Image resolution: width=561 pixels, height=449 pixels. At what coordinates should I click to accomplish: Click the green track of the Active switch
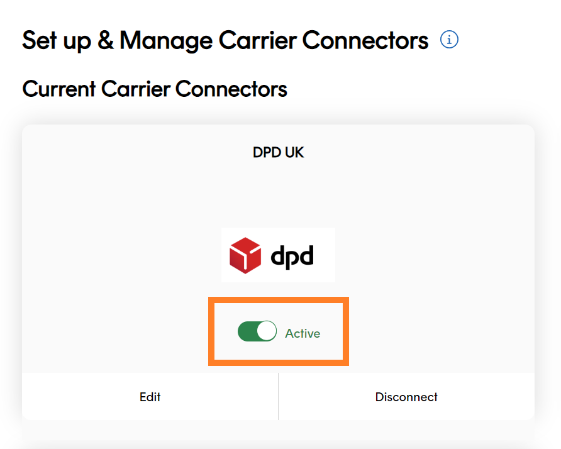(x=247, y=331)
